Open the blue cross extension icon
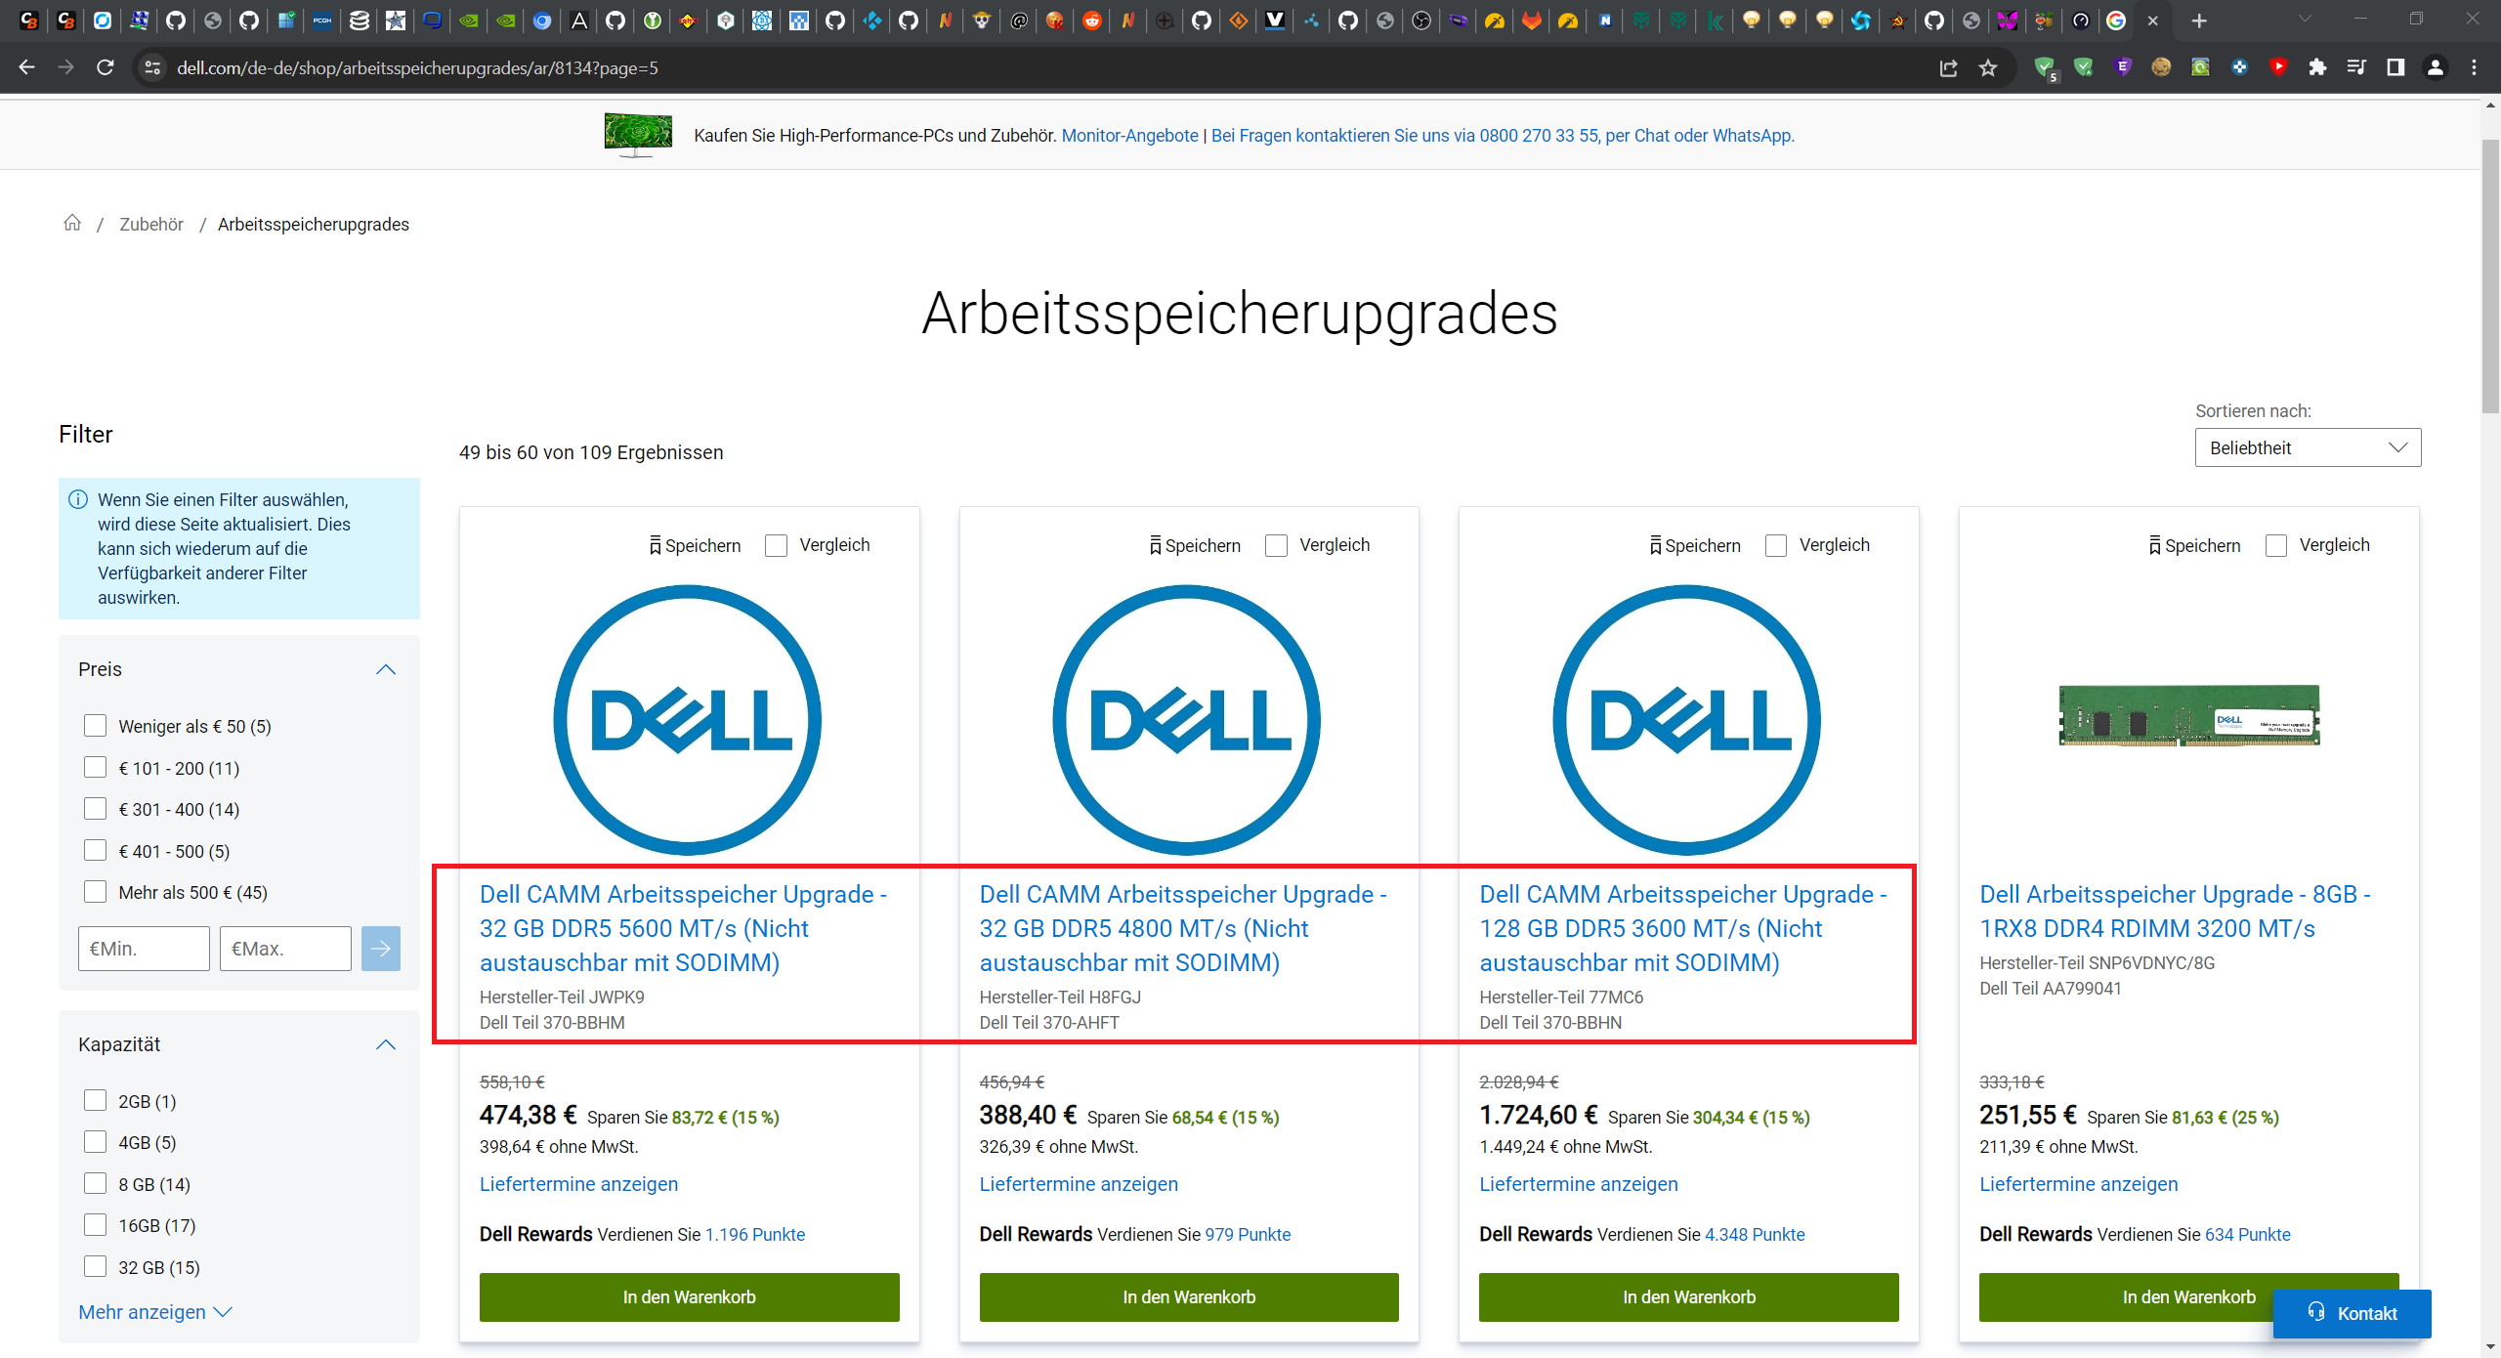Image resolution: width=2501 pixels, height=1358 pixels. coord(2239,67)
